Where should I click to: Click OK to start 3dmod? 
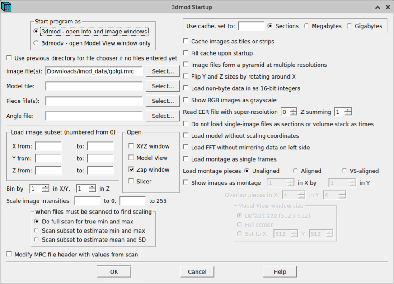click(x=114, y=272)
